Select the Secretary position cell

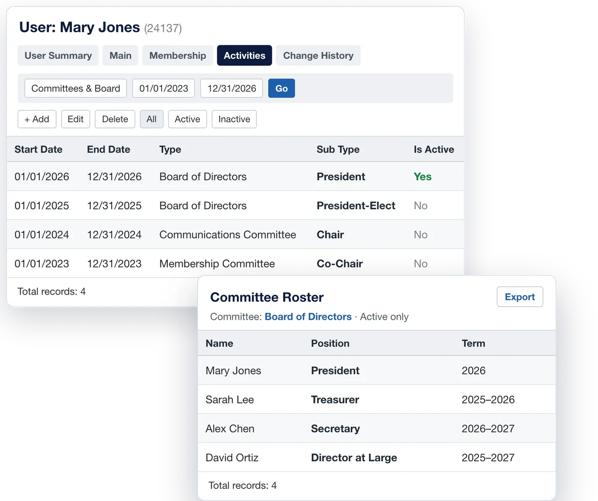(x=335, y=428)
